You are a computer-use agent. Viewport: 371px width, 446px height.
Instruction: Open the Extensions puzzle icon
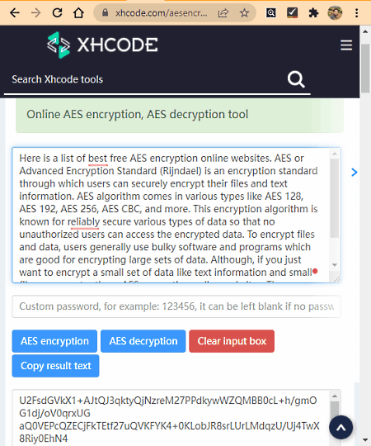313,13
